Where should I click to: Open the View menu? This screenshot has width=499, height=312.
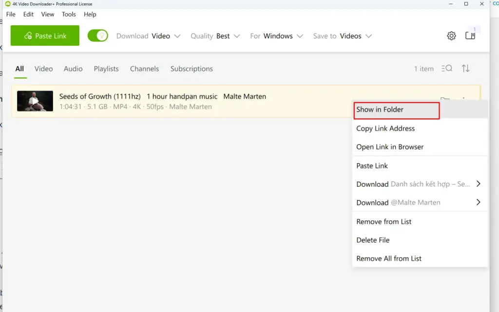[48, 14]
